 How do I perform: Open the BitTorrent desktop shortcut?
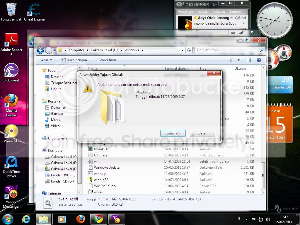tap(11, 73)
